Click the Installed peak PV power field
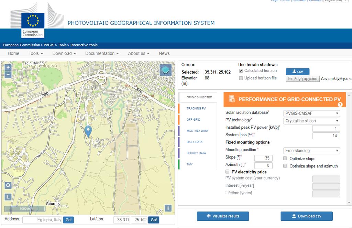 (x=326, y=128)
